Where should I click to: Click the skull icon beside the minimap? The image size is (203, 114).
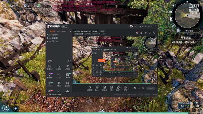pyautogui.click(x=171, y=19)
